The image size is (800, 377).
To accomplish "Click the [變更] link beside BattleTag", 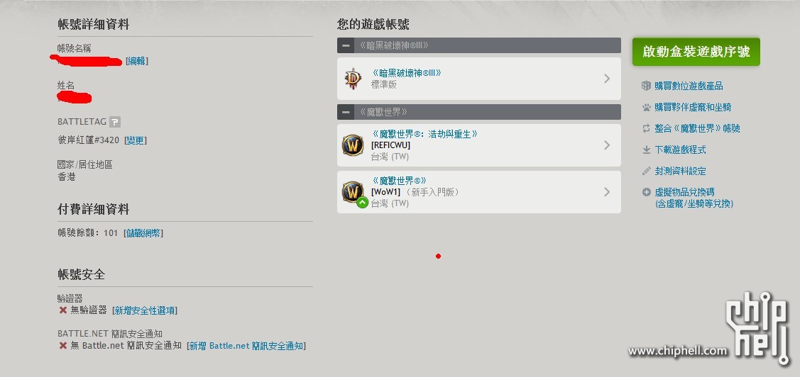I will pyautogui.click(x=136, y=140).
